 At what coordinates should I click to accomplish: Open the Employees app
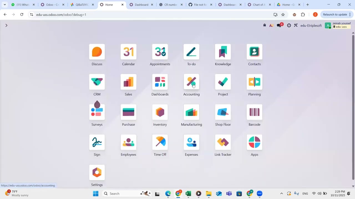pos(128,142)
